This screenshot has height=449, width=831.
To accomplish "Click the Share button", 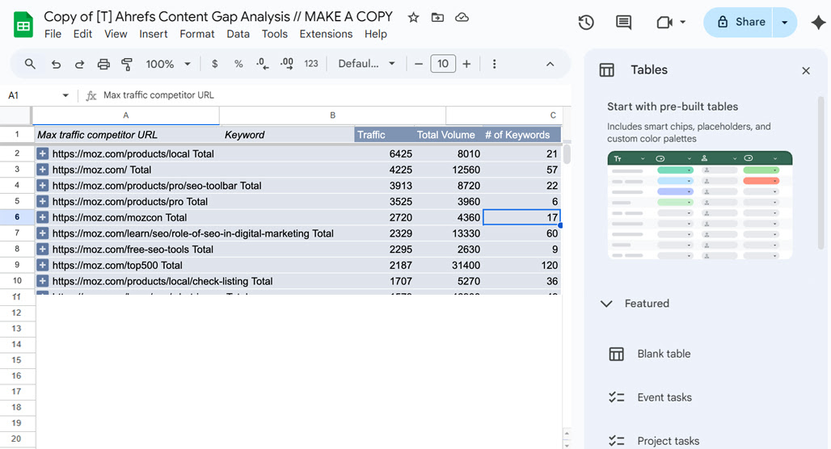I will tap(738, 23).
